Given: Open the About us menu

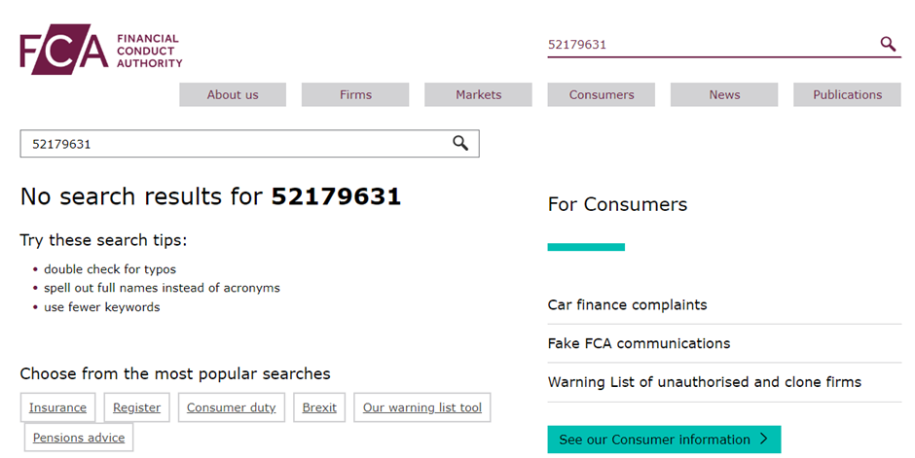Looking at the screenshot, I should 233,94.
